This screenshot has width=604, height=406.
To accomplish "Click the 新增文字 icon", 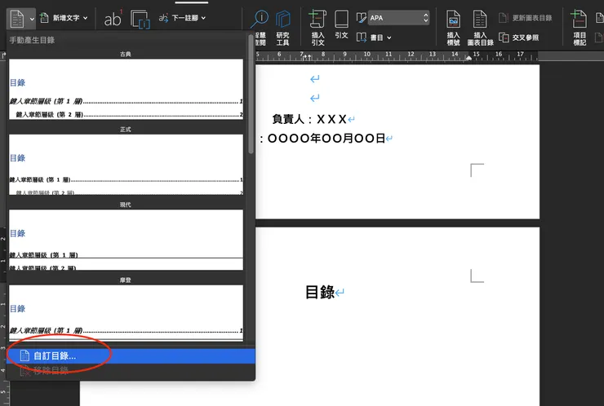I will click(44, 18).
